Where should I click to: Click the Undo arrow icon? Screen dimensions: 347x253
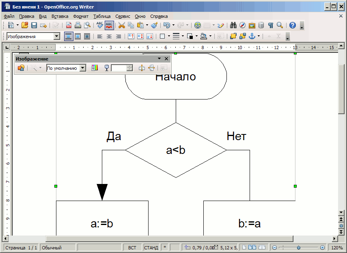point(167,25)
